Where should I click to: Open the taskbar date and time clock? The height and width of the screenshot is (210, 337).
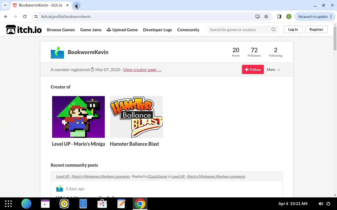click(293, 204)
